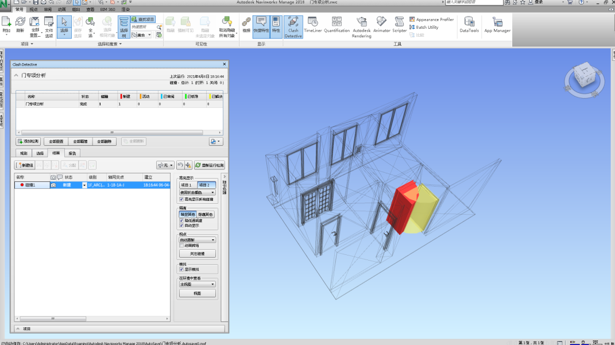Image resolution: width=615 pixels, height=345 pixels.
Task: Click Select All (全选) ribbon icon
Action: (x=91, y=26)
